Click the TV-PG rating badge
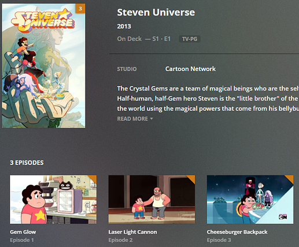The height and width of the screenshot is (247, 299). (x=190, y=39)
